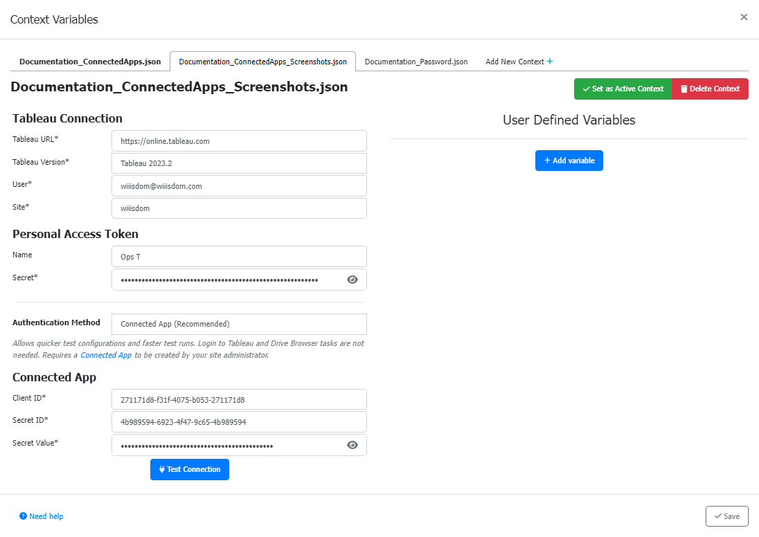Close the Context Variables dialog

(744, 17)
